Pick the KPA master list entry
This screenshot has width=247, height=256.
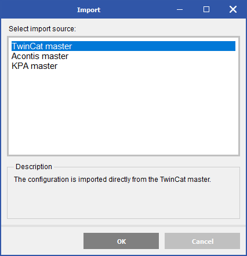coord(34,66)
